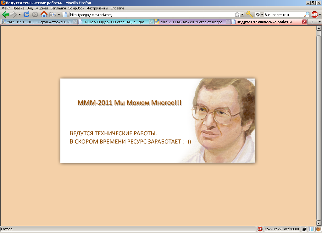Open the Журнал menu
This screenshot has width=322, height=233.
coord(42,8)
